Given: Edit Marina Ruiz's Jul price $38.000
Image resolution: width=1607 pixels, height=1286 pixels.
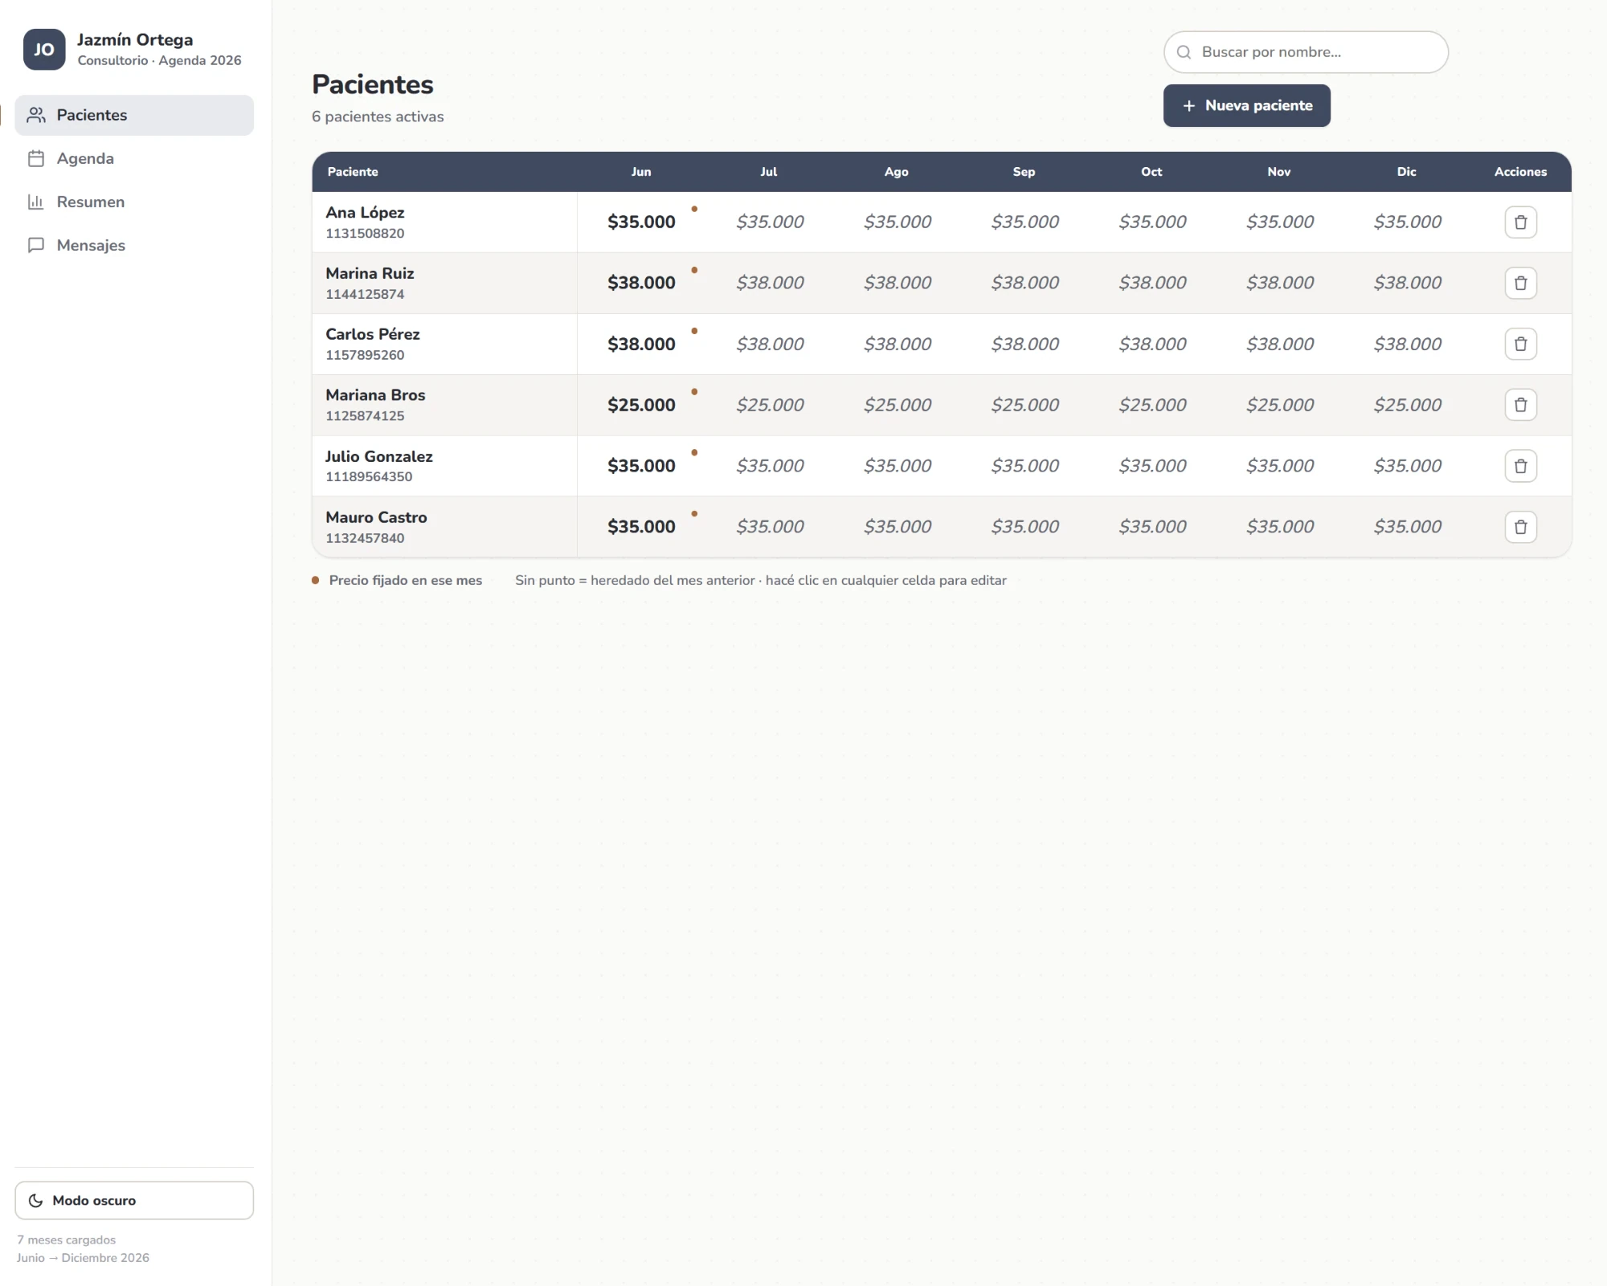Looking at the screenshot, I should [769, 283].
